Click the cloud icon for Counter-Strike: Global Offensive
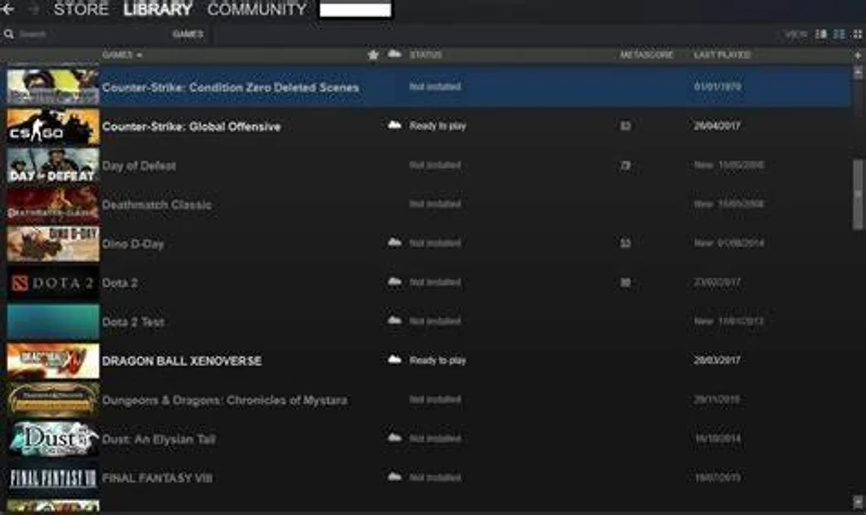Image resolution: width=866 pixels, height=515 pixels. point(394,125)
